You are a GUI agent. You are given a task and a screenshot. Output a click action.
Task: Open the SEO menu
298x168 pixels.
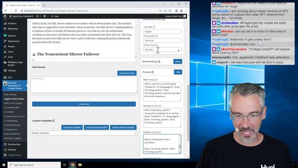click(10, 77)
